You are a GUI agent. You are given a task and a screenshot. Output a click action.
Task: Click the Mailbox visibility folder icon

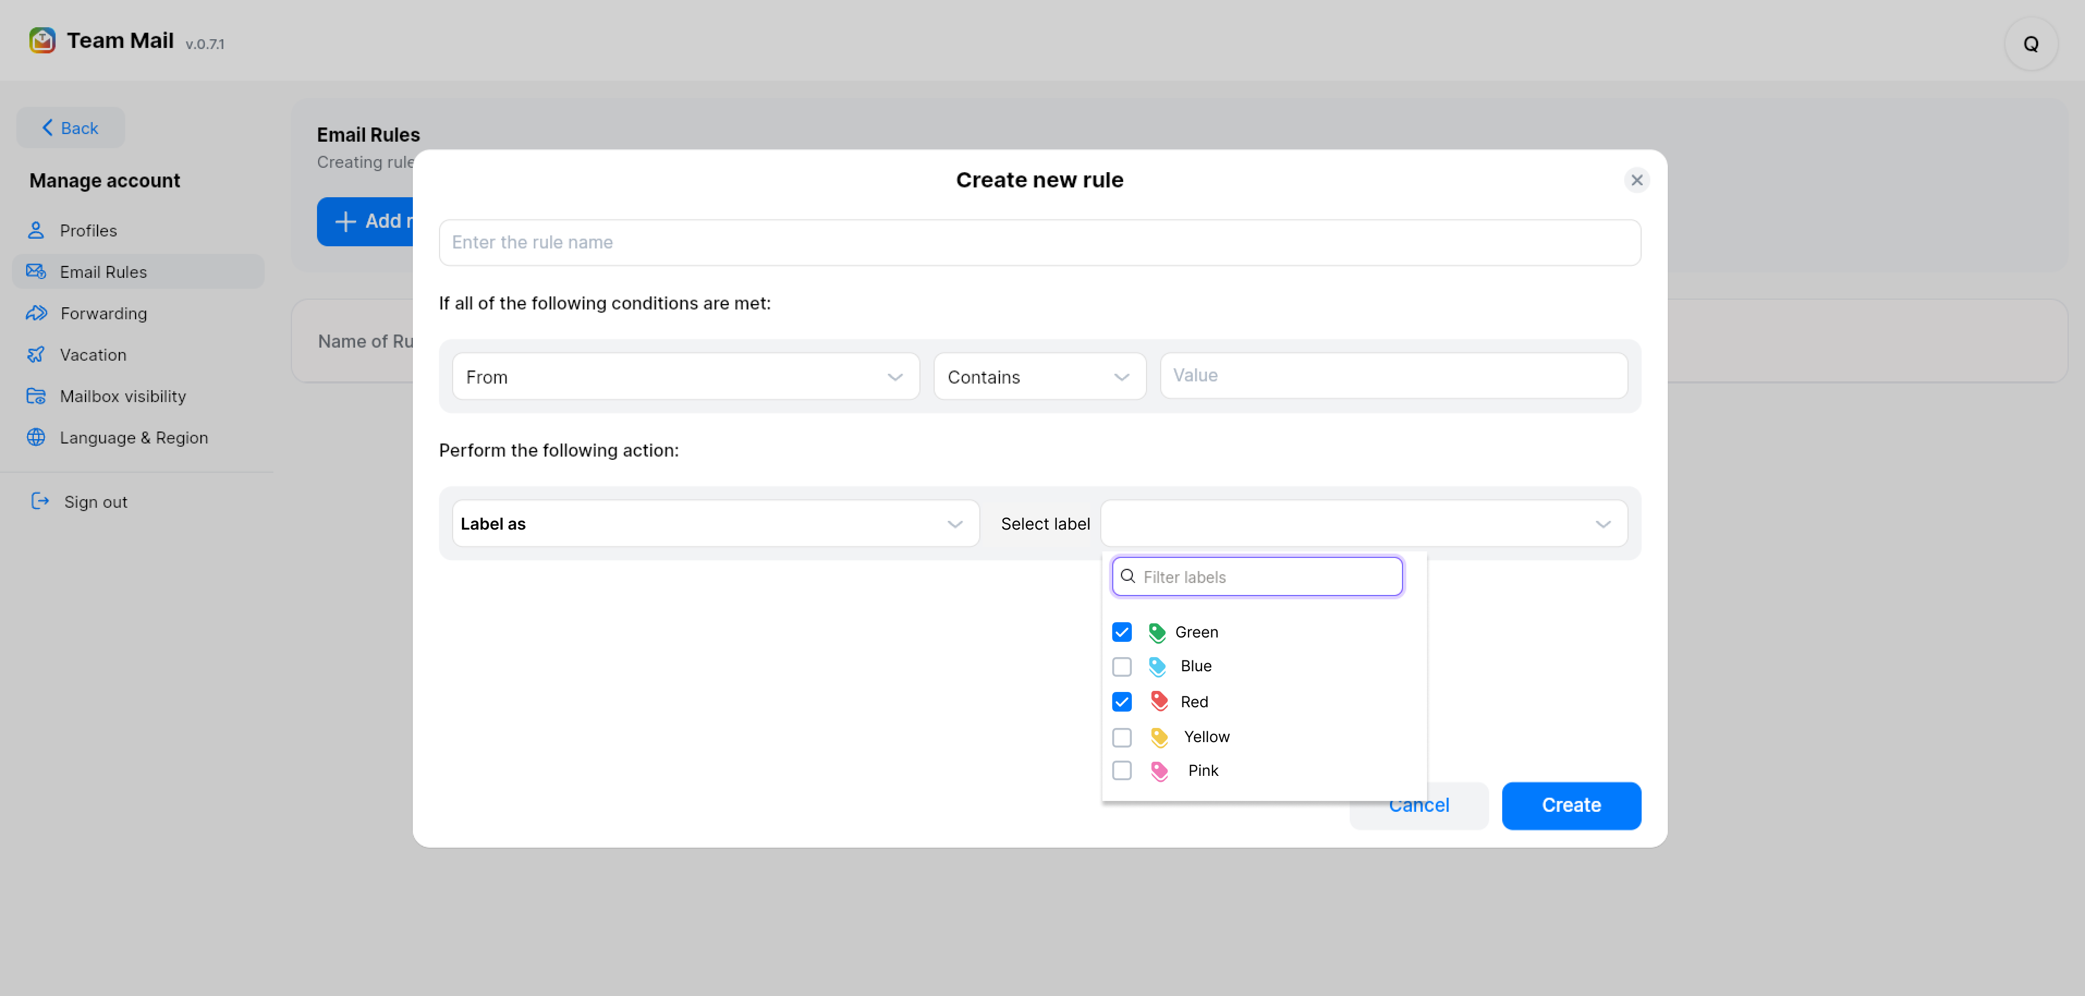tap(35, 396)
